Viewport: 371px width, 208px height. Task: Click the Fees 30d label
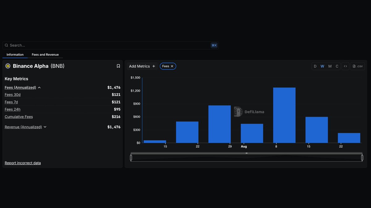pyautogui.click(x=13, y=95)
